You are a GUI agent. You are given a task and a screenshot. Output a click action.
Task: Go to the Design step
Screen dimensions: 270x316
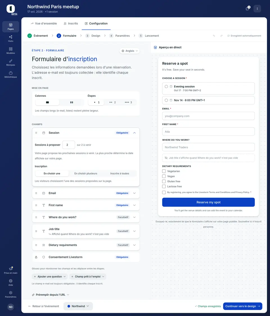[x=93, y=36]
